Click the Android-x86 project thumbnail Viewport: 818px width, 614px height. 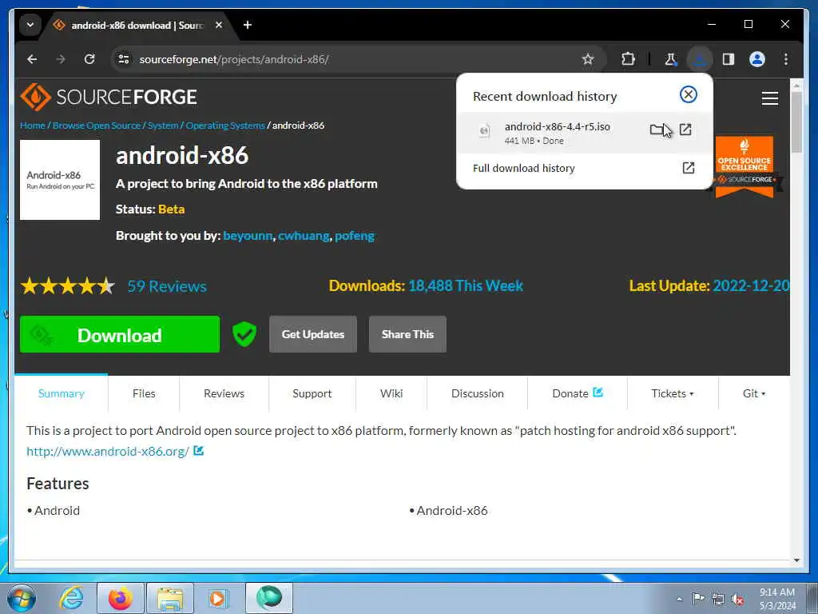[60, 180]
